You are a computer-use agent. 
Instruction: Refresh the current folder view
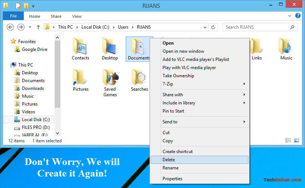(213, 27)
